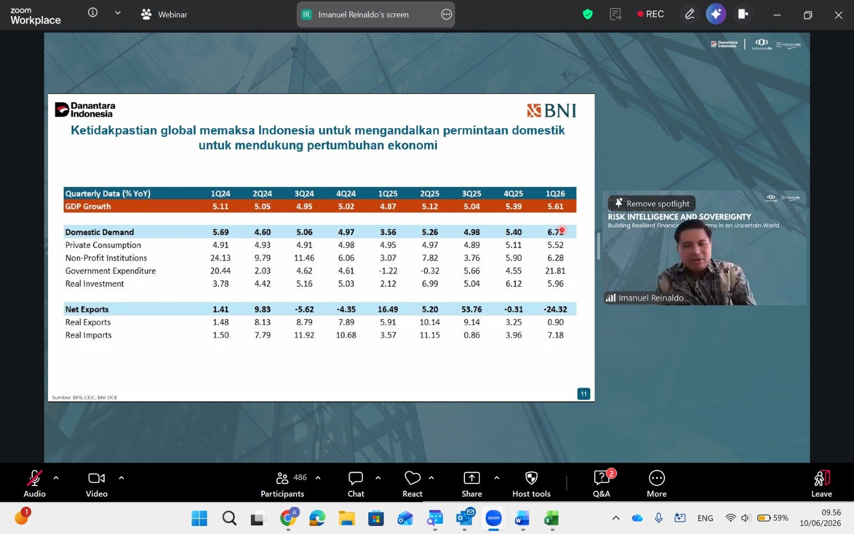Viewport: 854px width, 534px height.
Task: Click the taskbar microphone in-use icon
Action: pos(659,518)
